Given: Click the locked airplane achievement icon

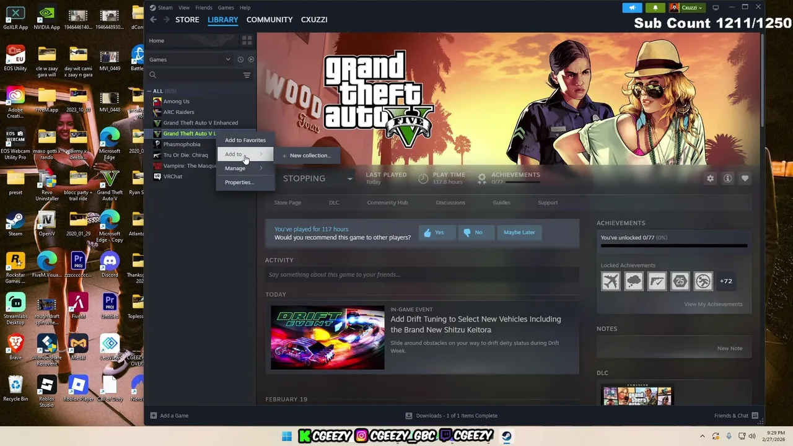Looking at the screenshot, I should (610, 281).
